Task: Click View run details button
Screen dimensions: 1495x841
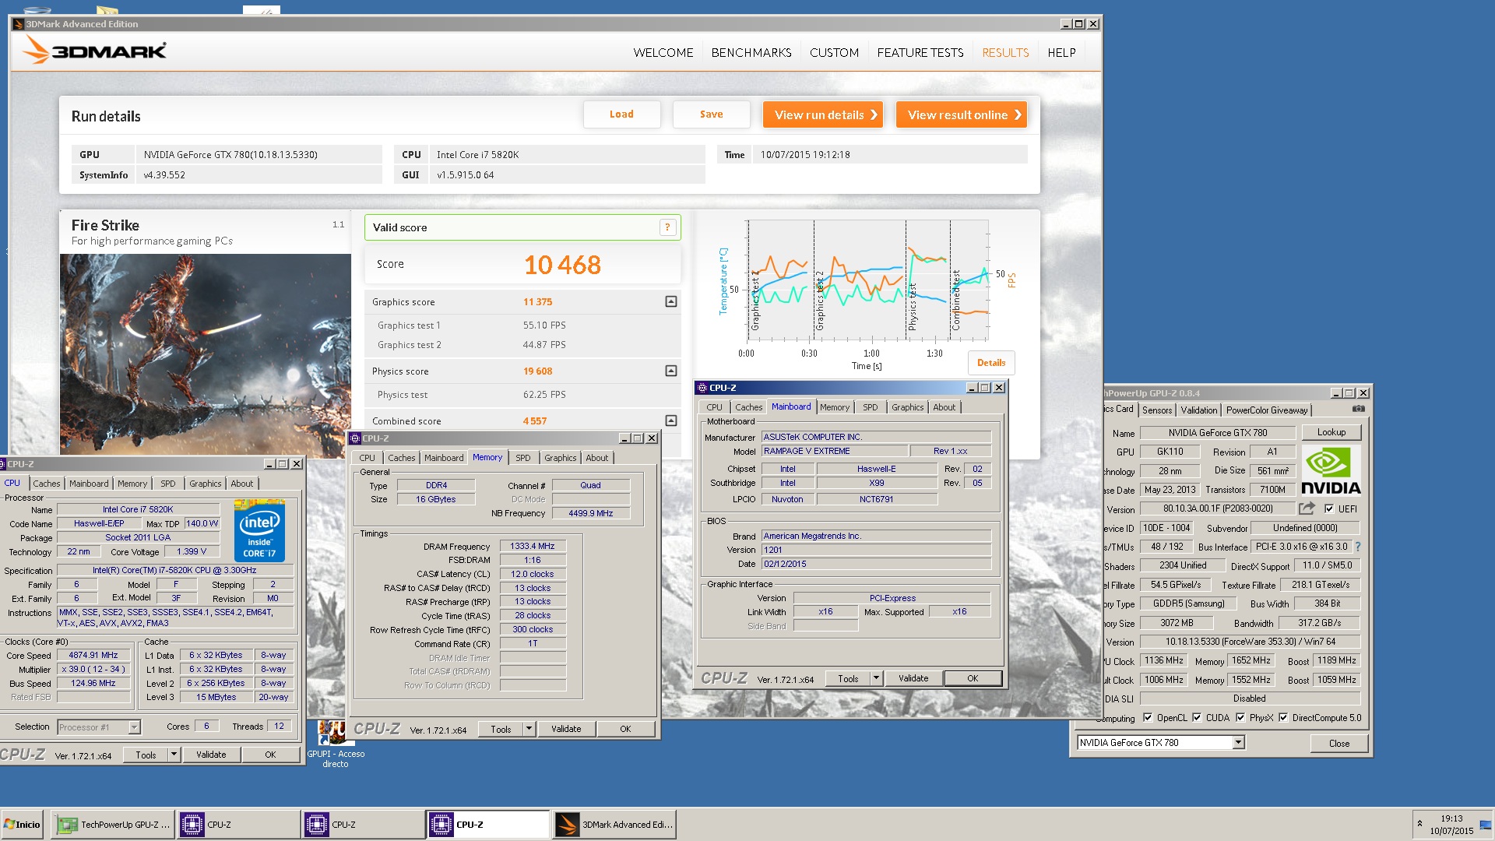Action: (823, 114)
